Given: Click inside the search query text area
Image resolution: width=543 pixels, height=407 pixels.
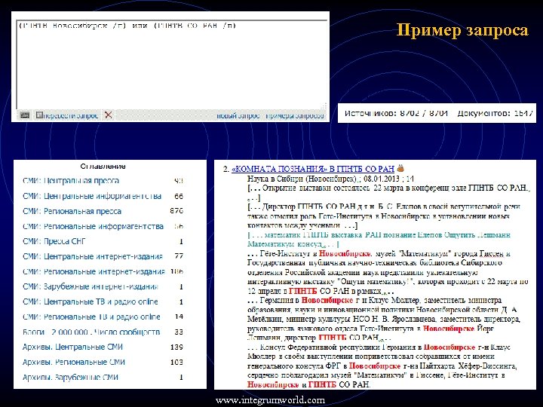Looking at the screenshot, I should [171, 64].
